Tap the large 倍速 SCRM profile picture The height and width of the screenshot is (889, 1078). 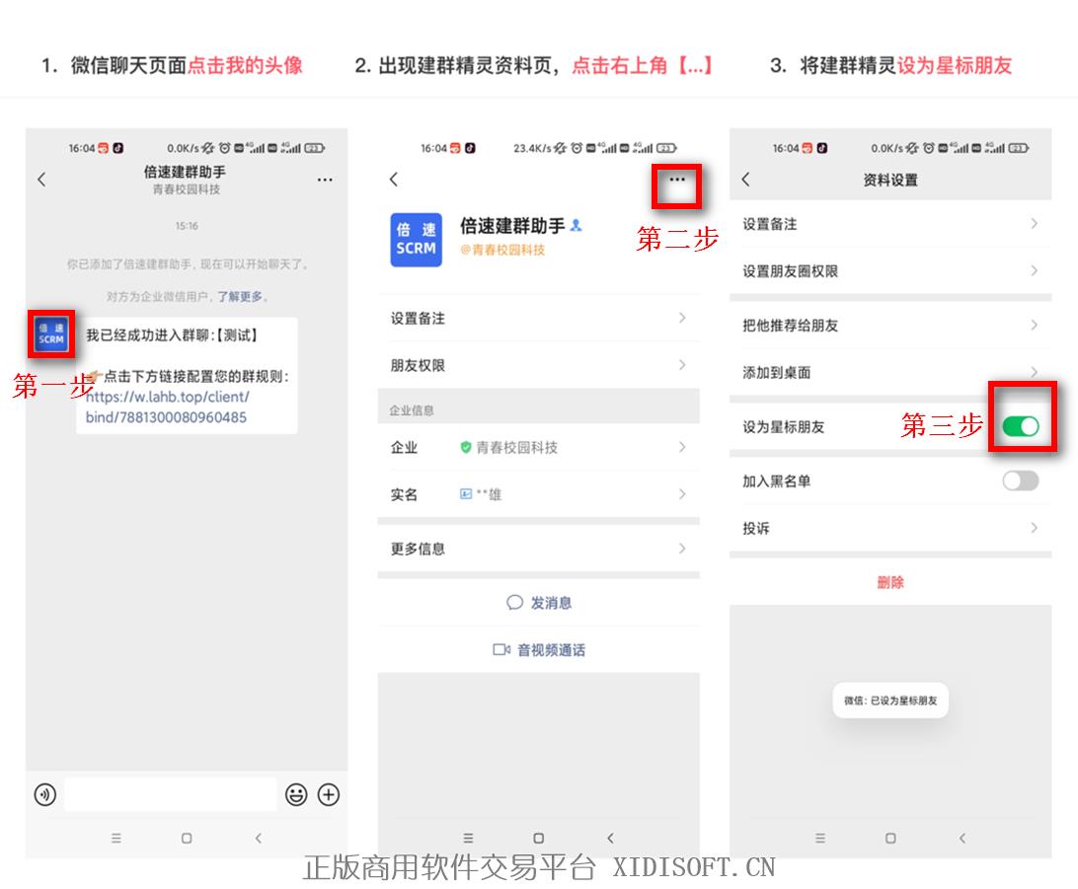(416, 240)
